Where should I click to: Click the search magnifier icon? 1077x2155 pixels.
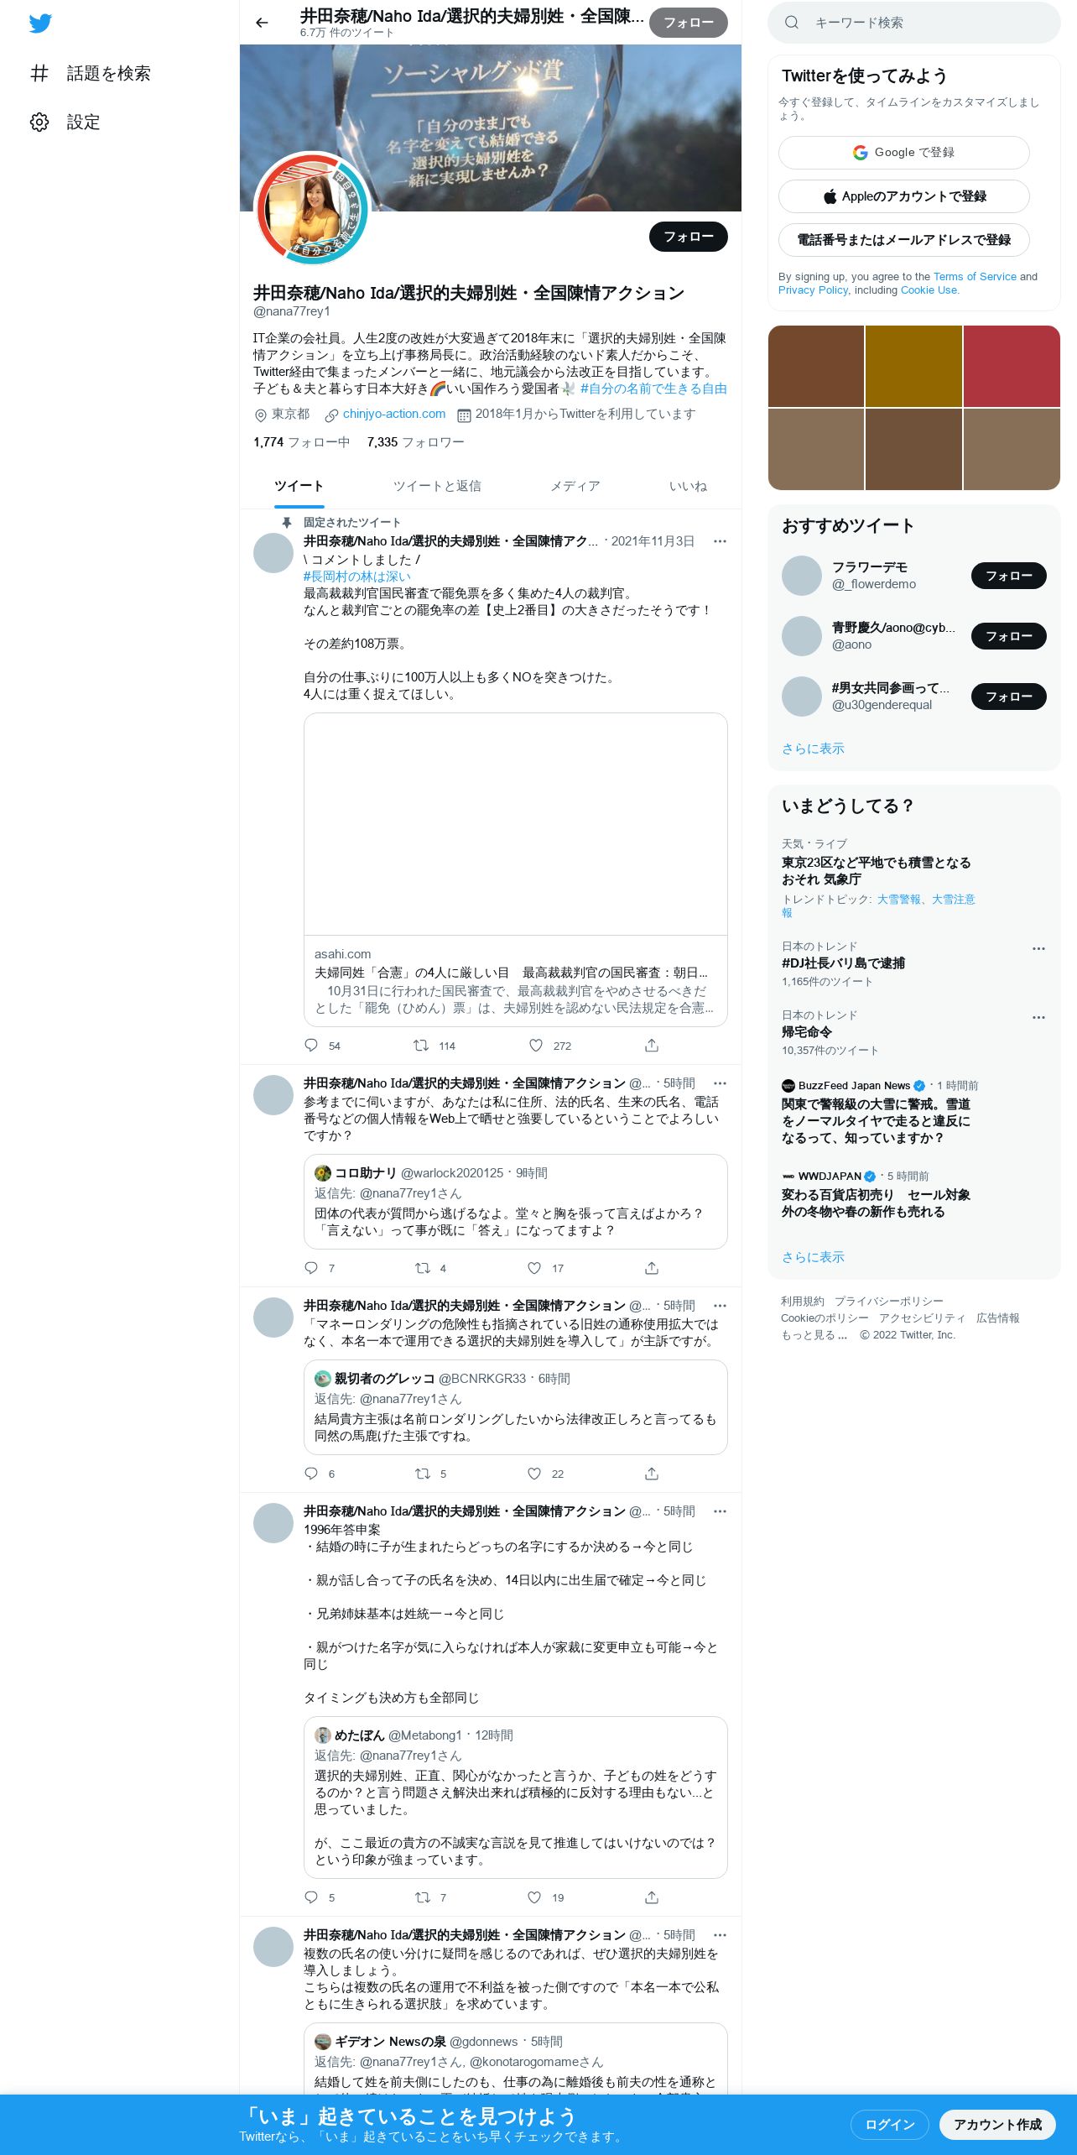(x=791, y=23)
